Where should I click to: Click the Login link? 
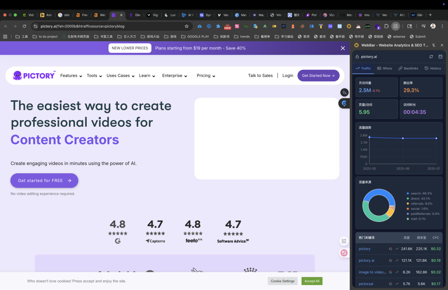288,76
